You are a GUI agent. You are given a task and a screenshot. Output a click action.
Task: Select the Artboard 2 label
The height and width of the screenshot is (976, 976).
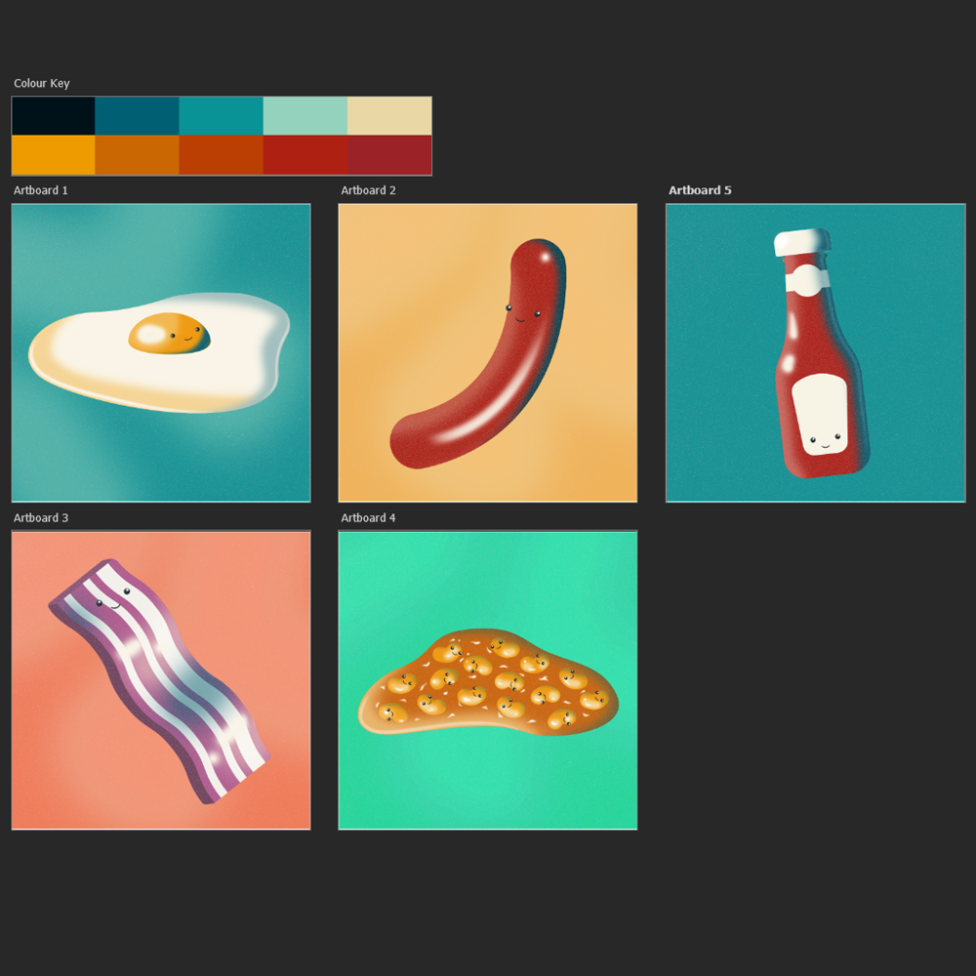[x=368, y=190]
